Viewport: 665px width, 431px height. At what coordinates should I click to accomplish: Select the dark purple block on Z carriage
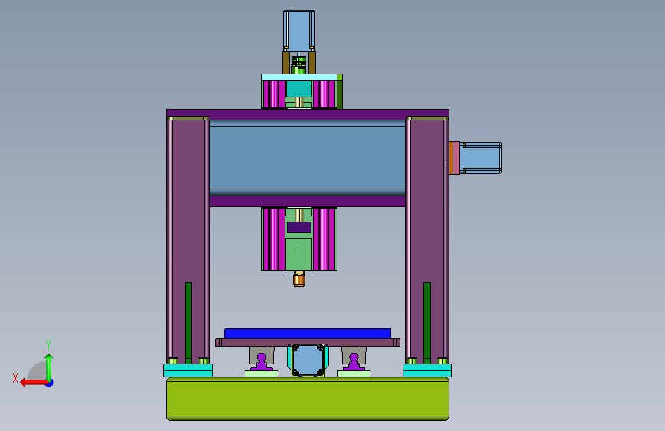point(299,227)
